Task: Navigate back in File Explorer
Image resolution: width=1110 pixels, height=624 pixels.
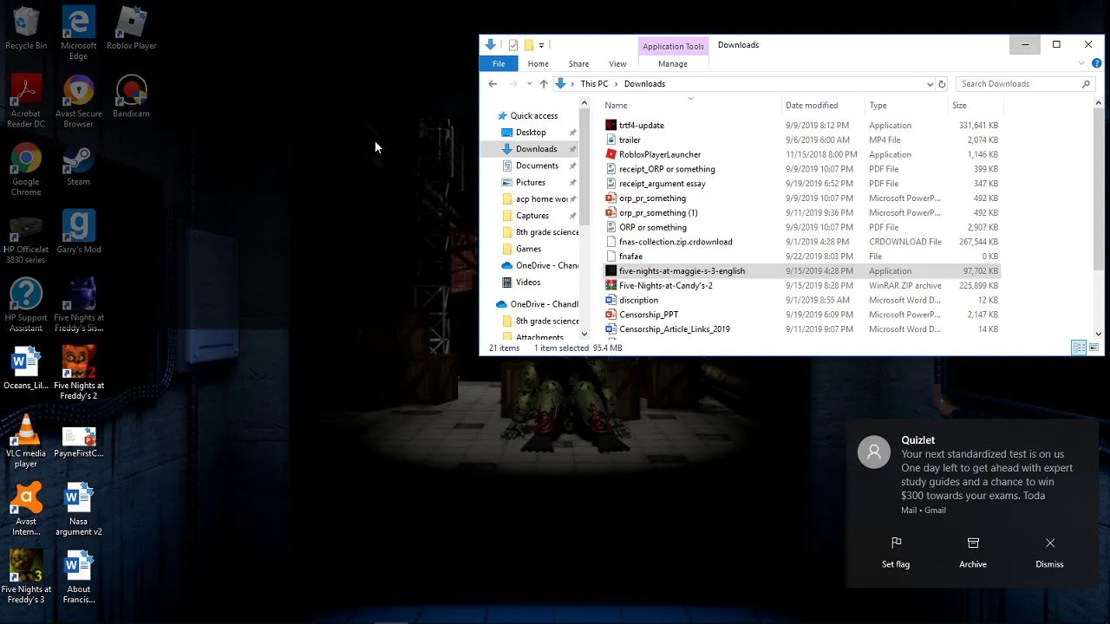Action: pos(493,84)
